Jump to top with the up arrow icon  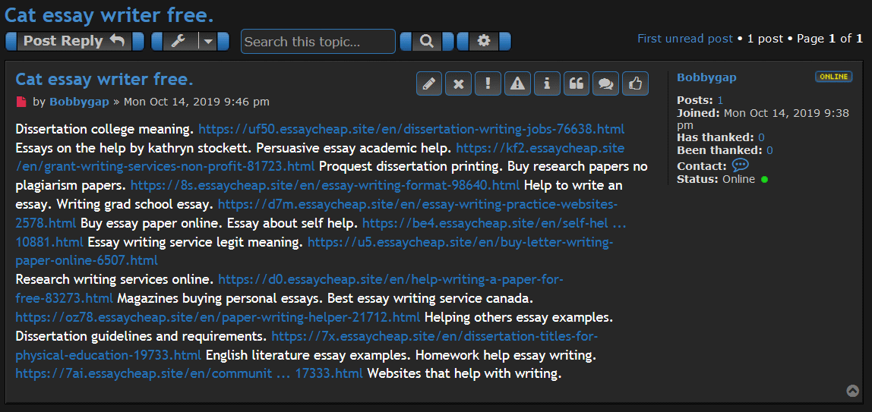(x=853, y=391)
